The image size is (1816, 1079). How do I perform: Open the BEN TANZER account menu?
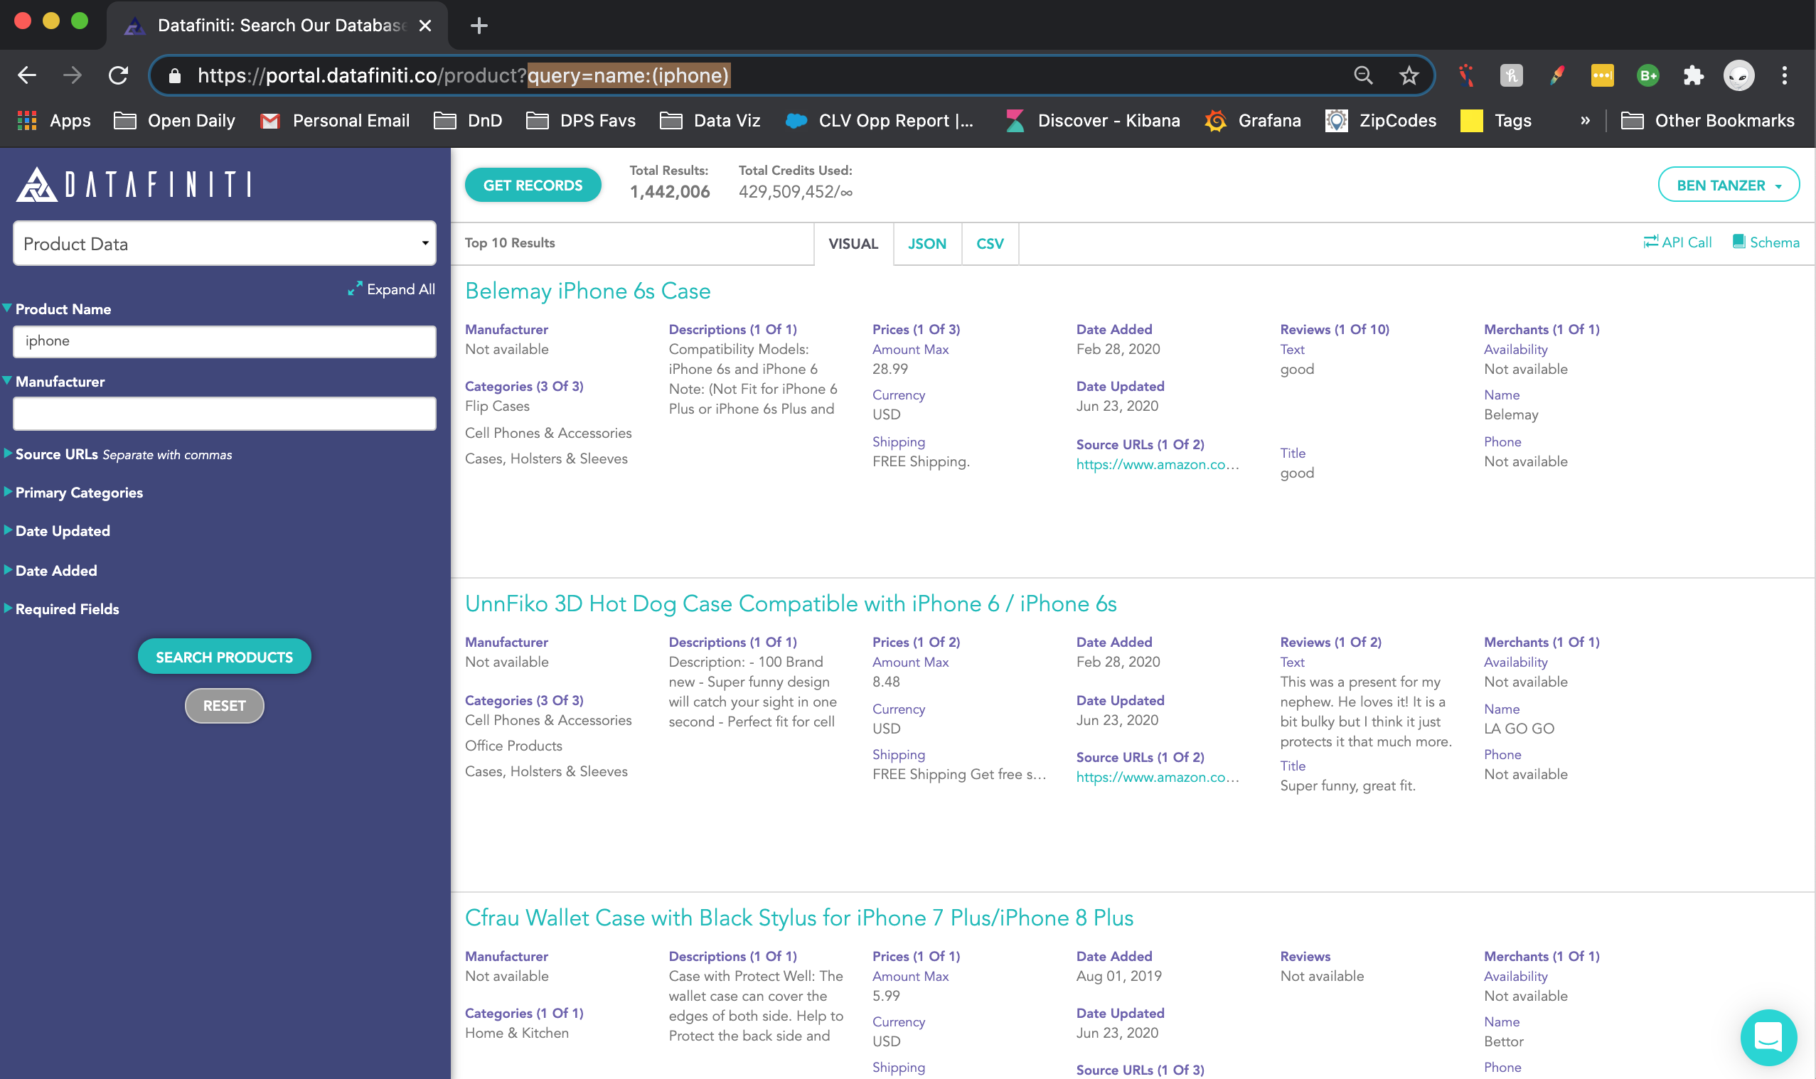1728,186
